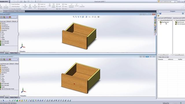Click DisplayManager tab icon in top window
This screenshot has height=104, width=185.
pyautogui.click(x=10, y=17)
